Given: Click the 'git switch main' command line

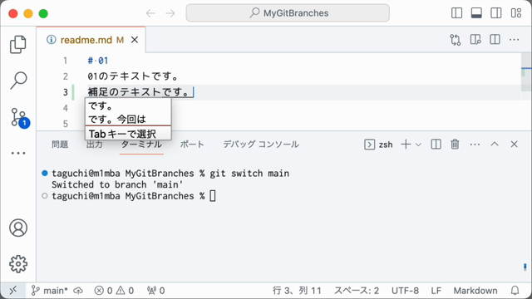Looking at the screenshot, I should pos(249,174).
